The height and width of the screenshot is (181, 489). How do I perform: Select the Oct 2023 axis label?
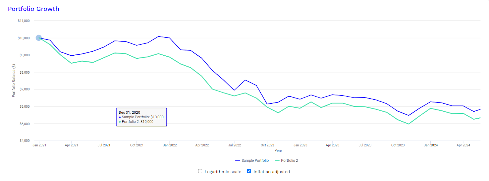click(398, 145)
